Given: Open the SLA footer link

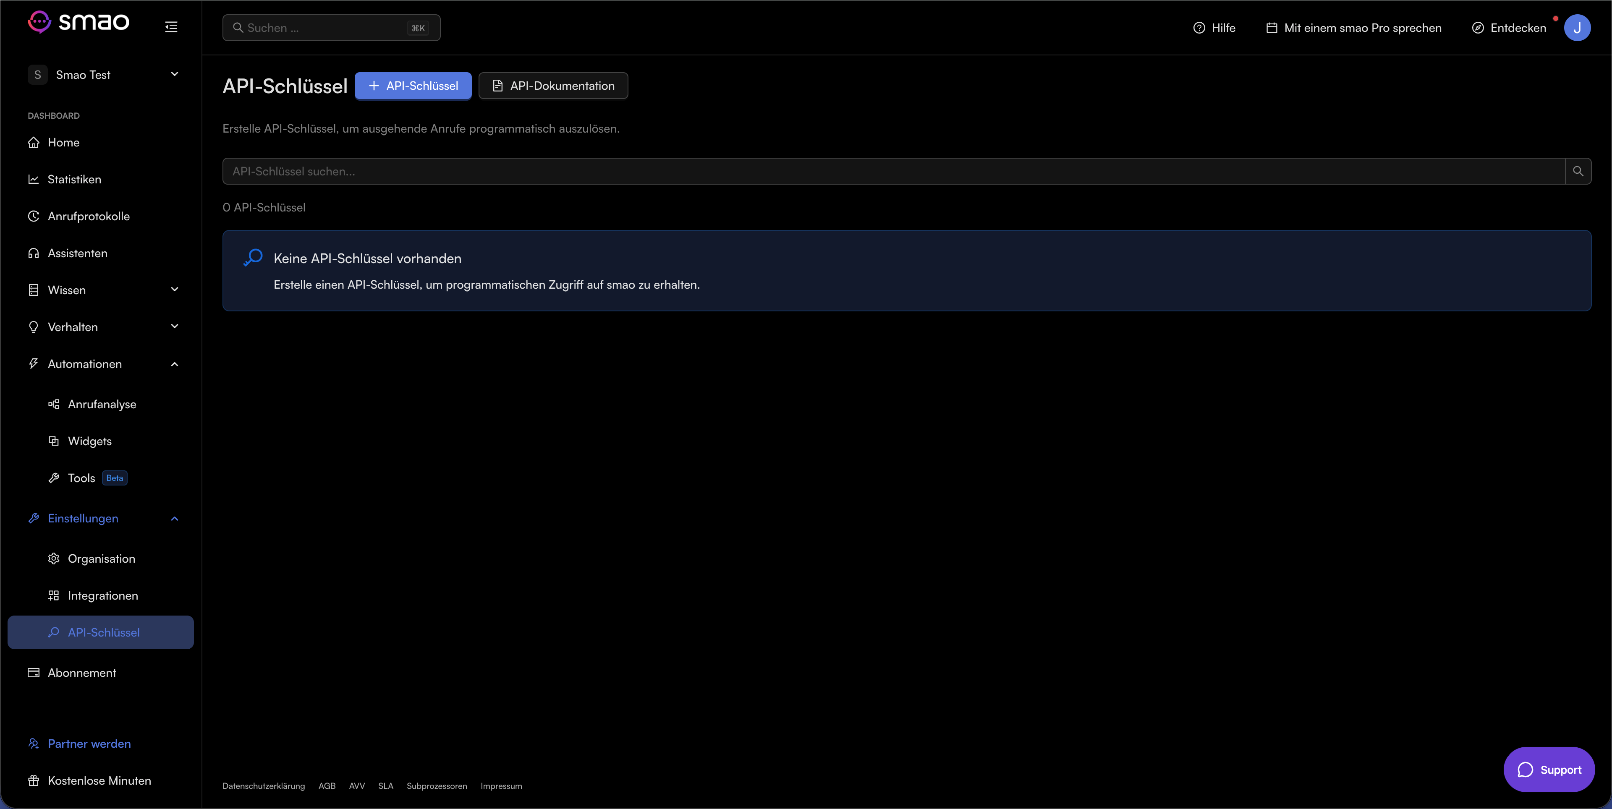Looking at the screenshot, I should coord(386,786).
